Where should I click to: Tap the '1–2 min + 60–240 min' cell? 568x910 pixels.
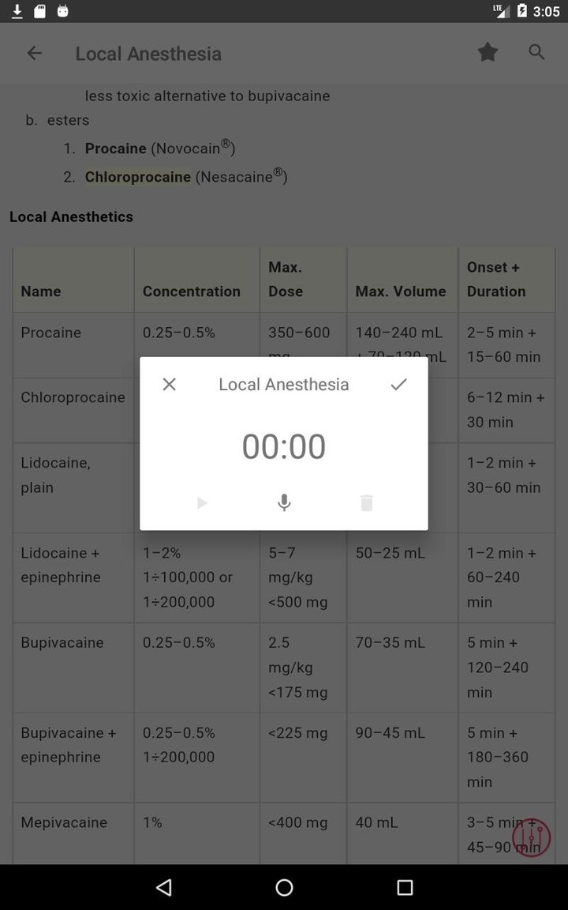pyautogui.click(x=506, y=577)
